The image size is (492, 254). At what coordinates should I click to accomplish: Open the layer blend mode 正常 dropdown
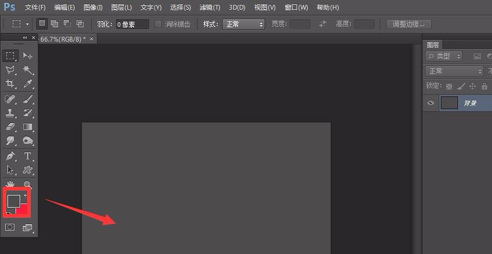click(454, 71)
